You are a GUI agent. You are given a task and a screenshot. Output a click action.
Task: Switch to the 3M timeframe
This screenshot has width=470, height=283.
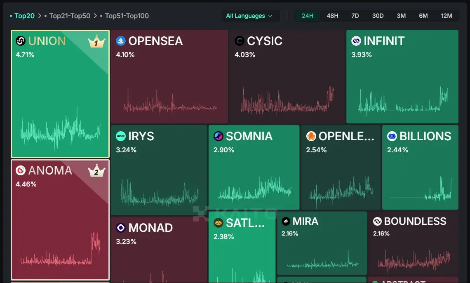(x=402, y=16)
